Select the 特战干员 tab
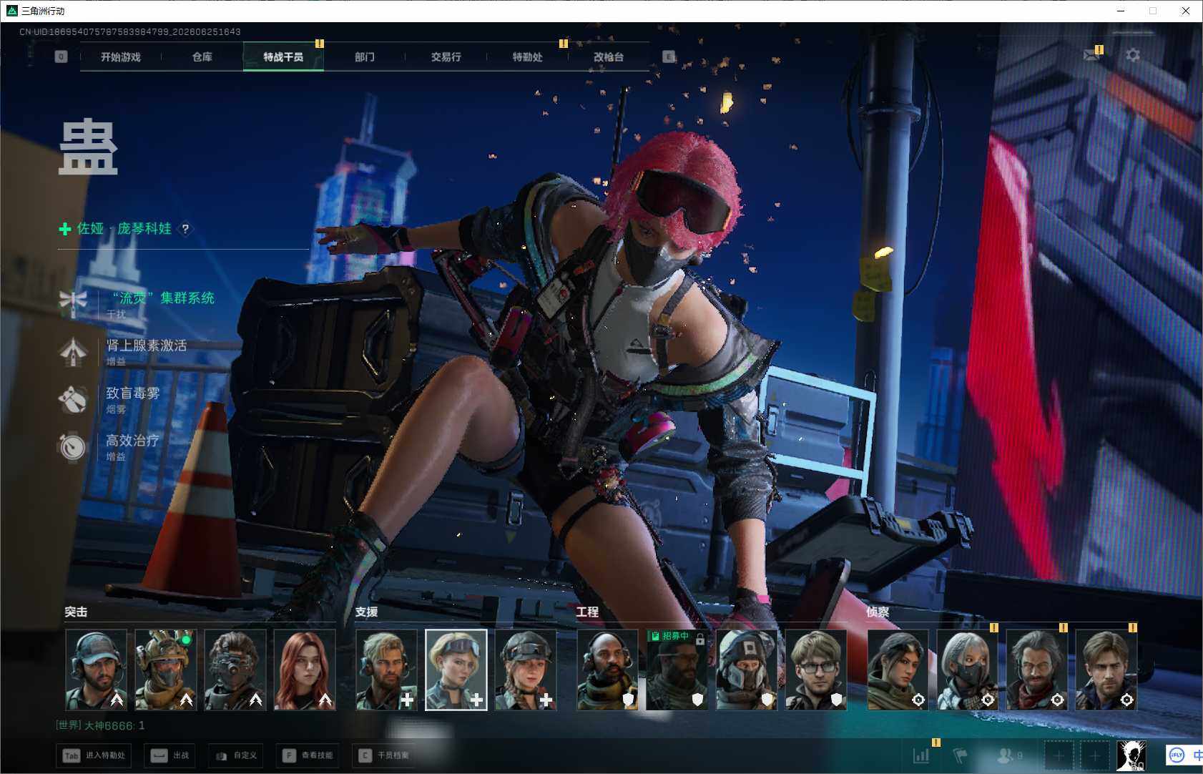 (x=283, y=57)
